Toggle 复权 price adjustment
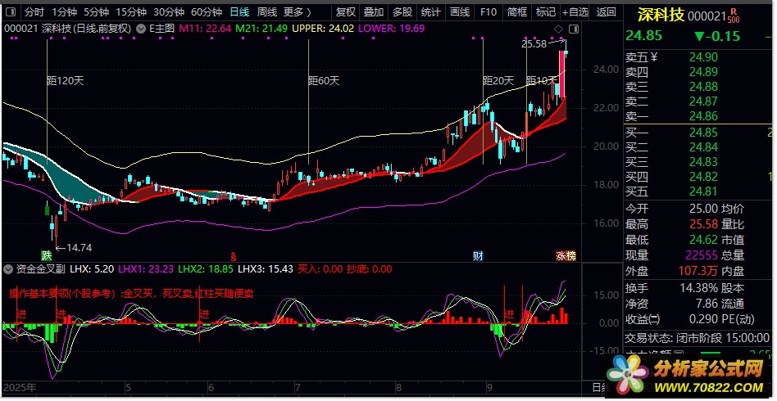 click(x=347, y=12)
